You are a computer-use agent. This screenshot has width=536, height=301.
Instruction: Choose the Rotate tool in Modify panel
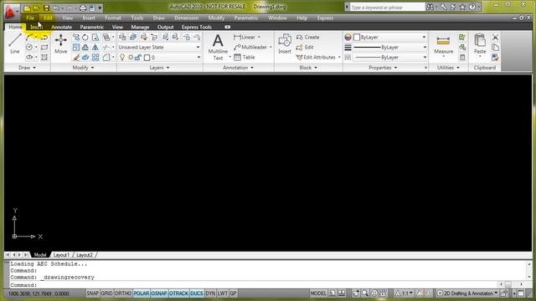(85, 37)
